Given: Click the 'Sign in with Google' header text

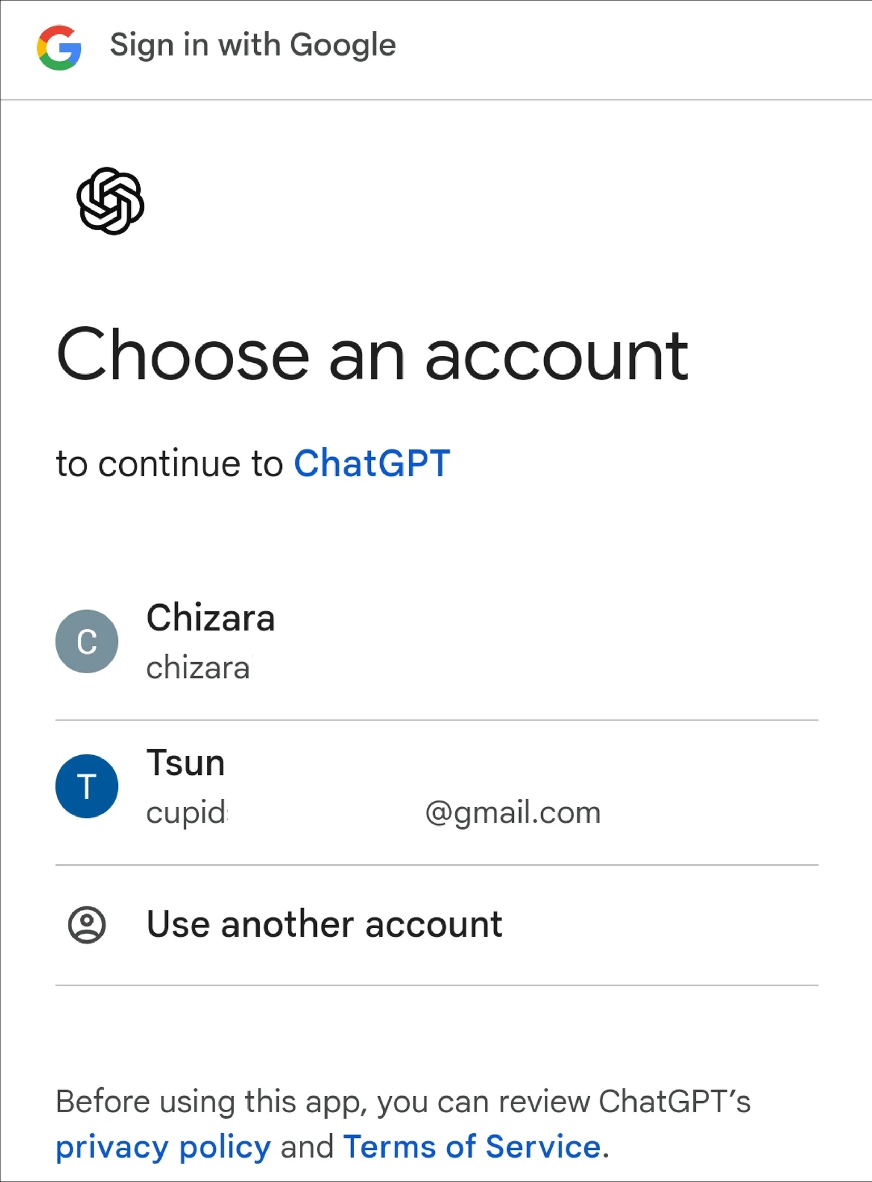Looking at the screenshot, I should pyautogui.click(x=253, y=46).
